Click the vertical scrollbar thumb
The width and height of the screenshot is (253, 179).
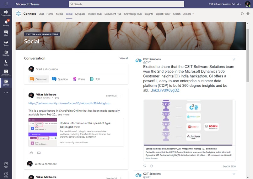248,56
